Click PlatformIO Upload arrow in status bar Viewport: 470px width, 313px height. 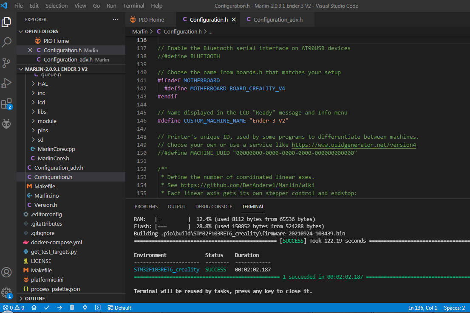click(x=59, y=307)
